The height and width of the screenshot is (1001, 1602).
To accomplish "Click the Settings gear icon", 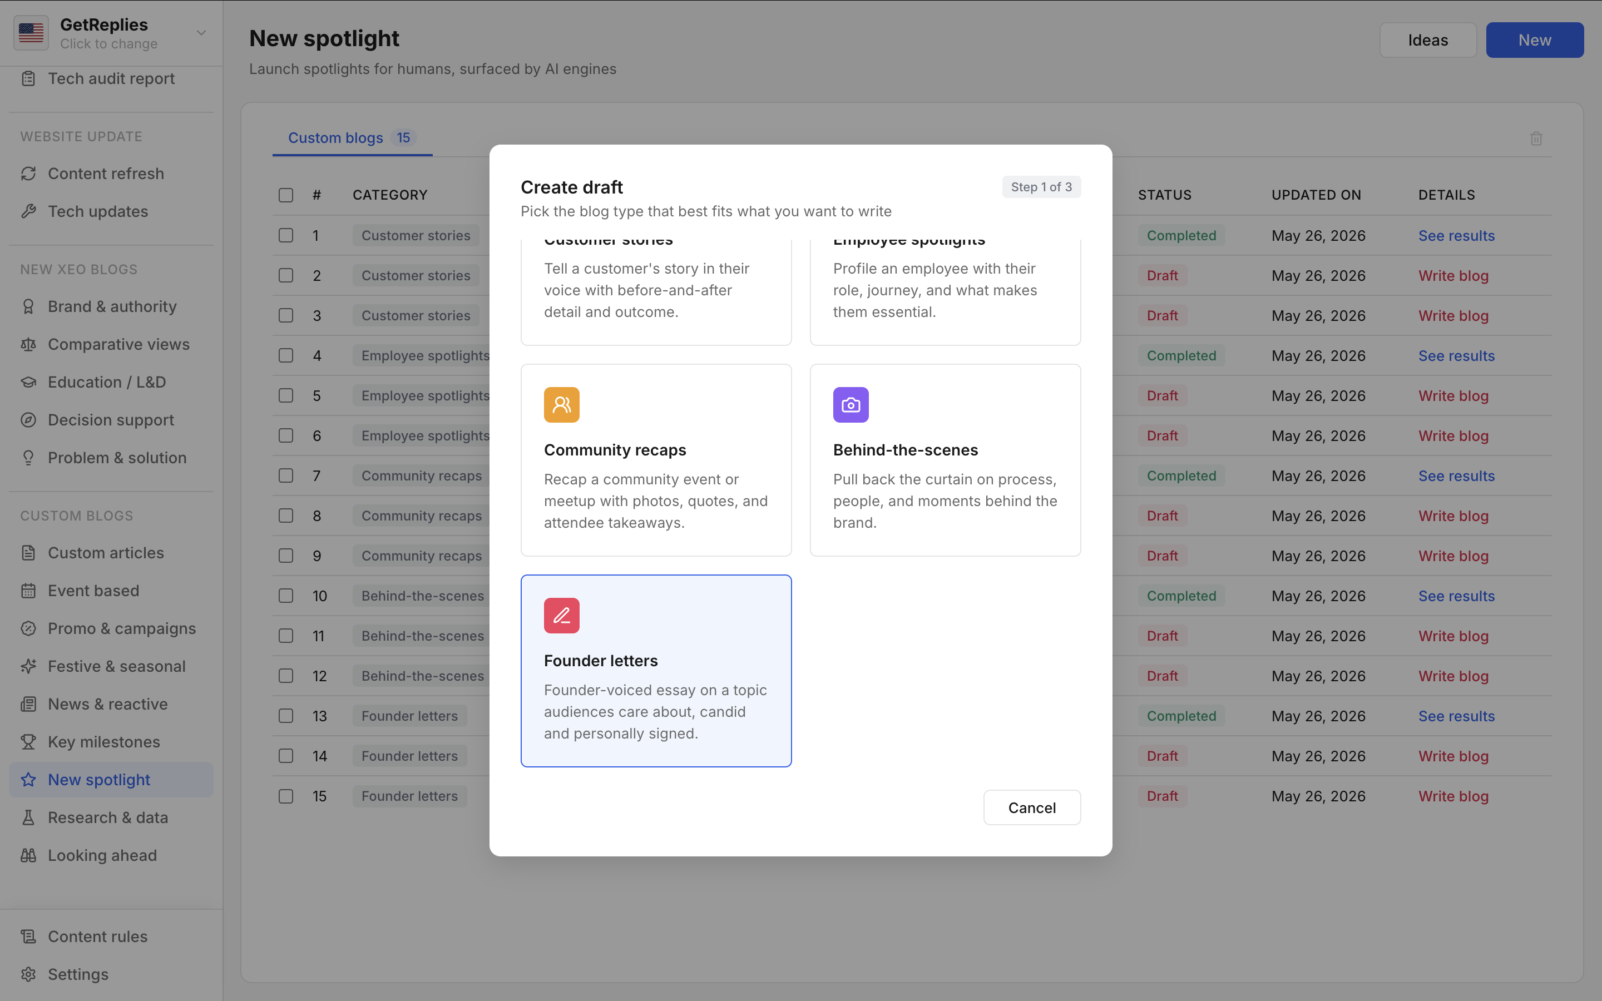I will (28, 974).
